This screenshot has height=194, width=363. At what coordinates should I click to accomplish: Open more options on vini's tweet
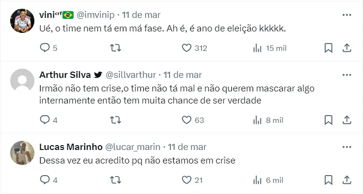pyautogui.click(x=347, y=15)
